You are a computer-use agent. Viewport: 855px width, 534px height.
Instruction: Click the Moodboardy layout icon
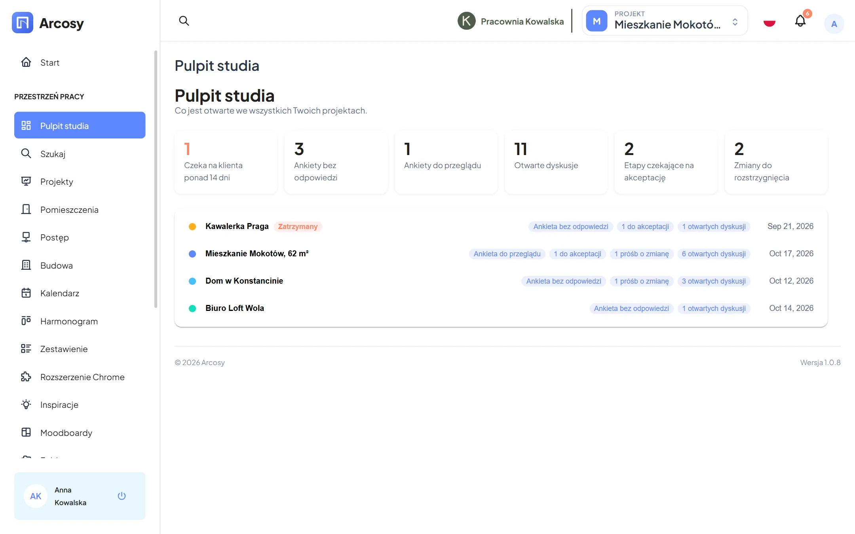tap(26, 432)
